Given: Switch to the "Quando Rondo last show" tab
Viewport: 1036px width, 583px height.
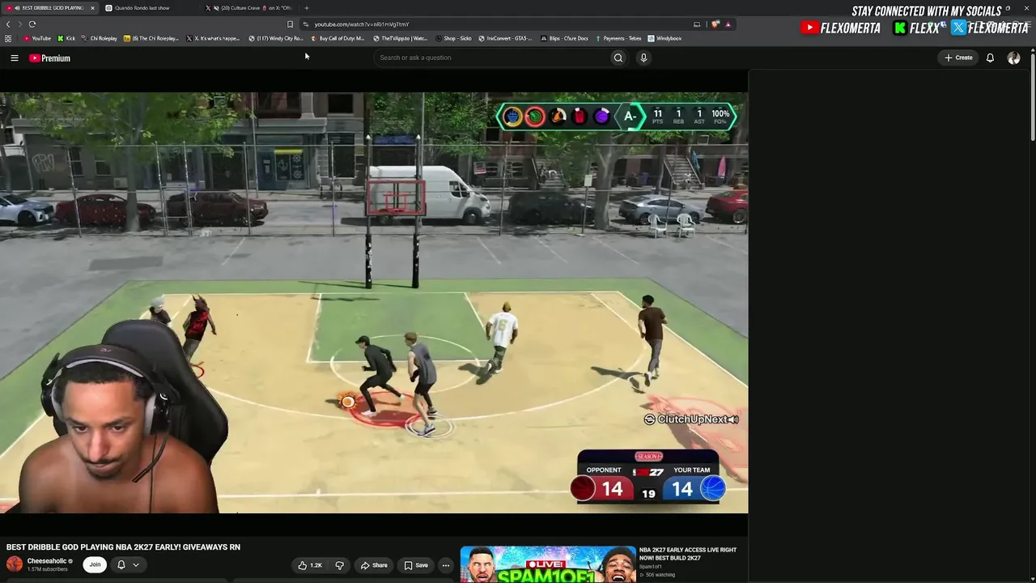Looking at the screenshot, I should 142,8.
